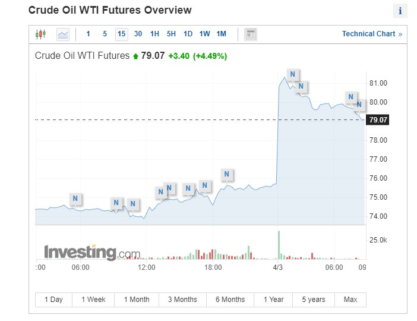Open the info icon at top right

click(400, 11)
